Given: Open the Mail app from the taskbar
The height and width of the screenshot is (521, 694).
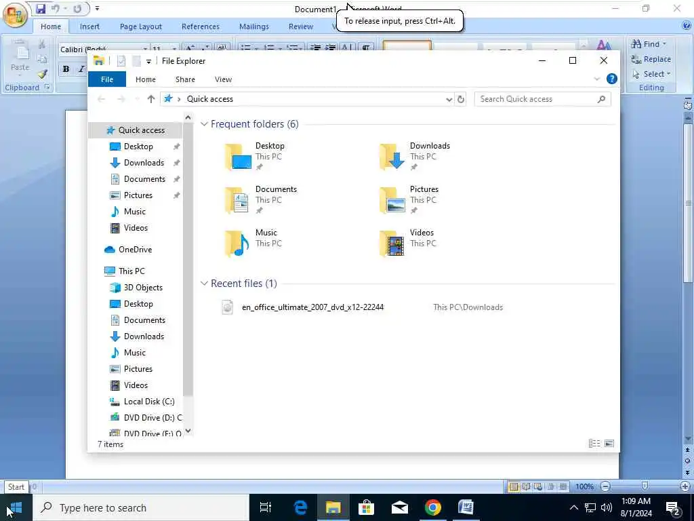Looking at the screenshot, I should (x=399, y=507).
